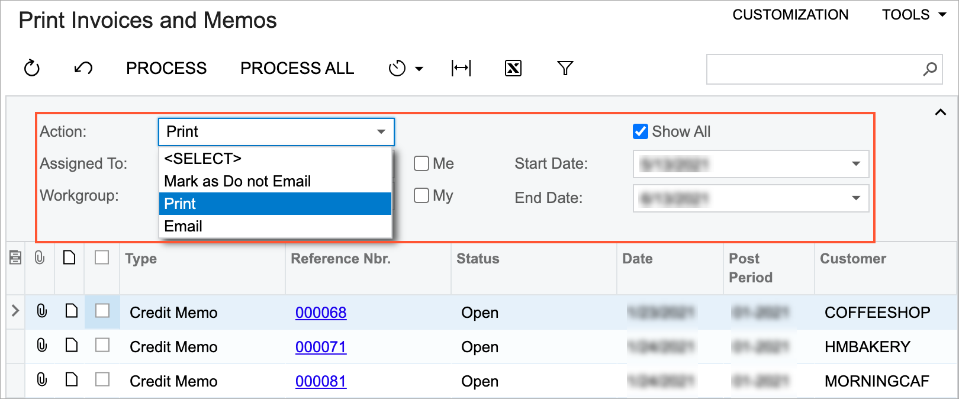Expand the End Date dropdown
The image size is (959, 399).
pos(855,198)
